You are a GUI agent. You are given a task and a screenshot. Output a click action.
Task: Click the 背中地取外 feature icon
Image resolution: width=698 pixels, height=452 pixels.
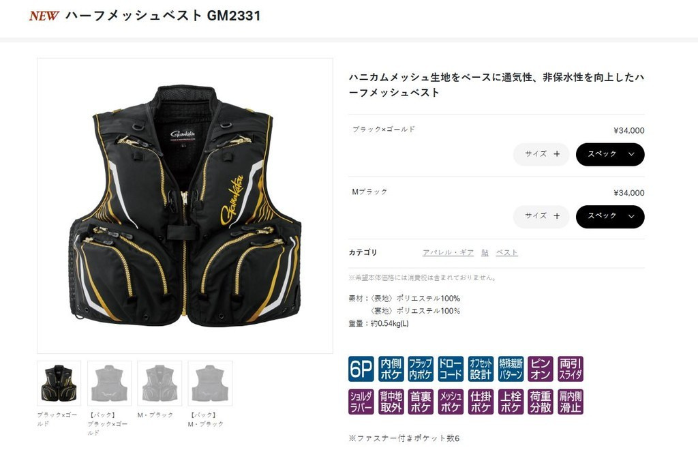click(391, 402)
